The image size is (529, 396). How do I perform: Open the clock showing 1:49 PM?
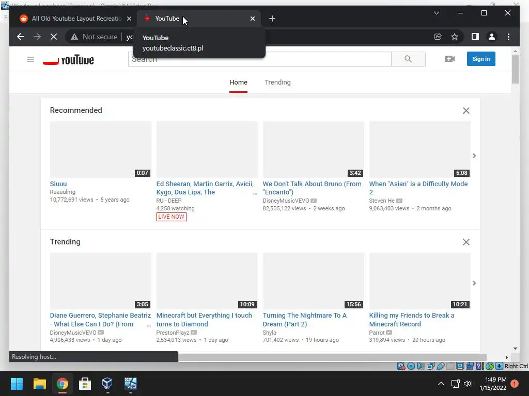[493, 384]
